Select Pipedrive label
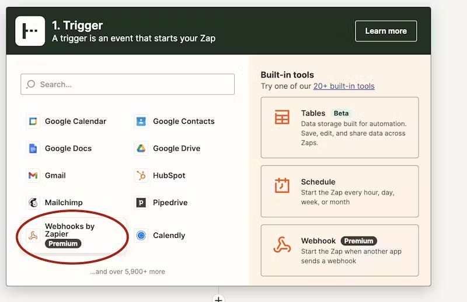This screenshot has width=467, height=302. [170, 203]
